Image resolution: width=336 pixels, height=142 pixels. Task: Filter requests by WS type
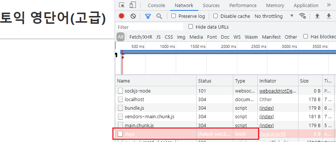tap(237, 37)
